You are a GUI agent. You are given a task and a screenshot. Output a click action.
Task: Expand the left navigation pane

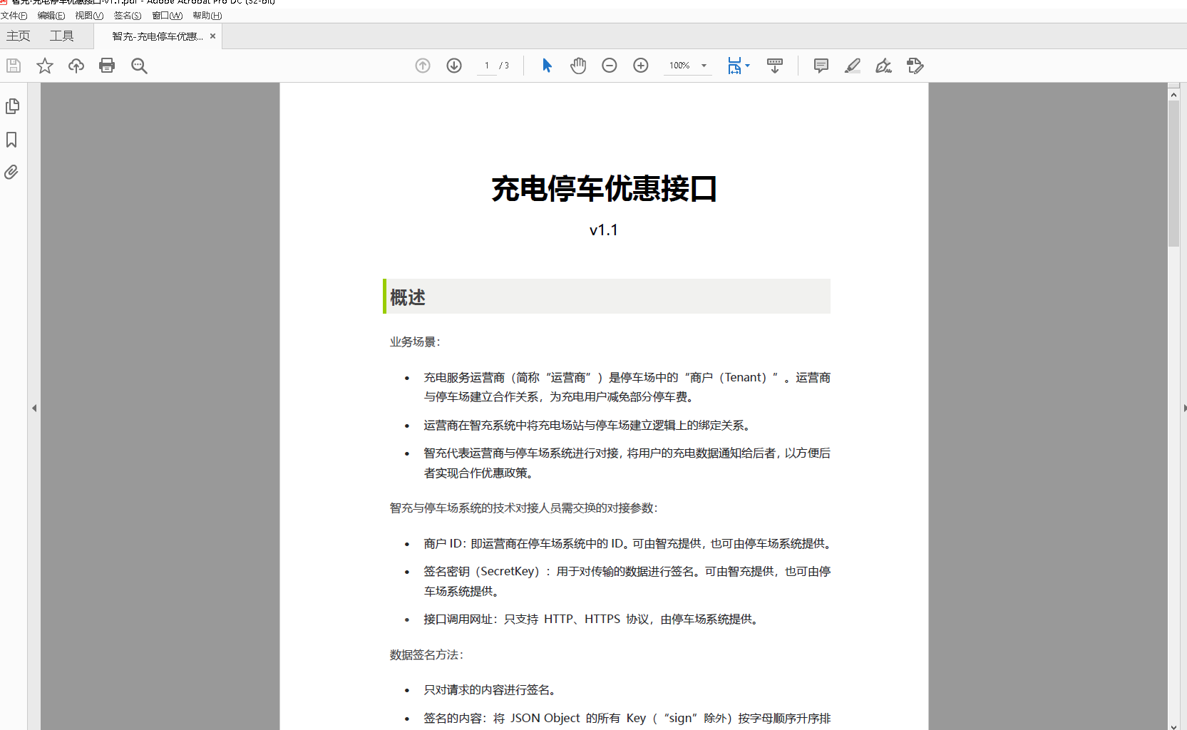point(34,408)
